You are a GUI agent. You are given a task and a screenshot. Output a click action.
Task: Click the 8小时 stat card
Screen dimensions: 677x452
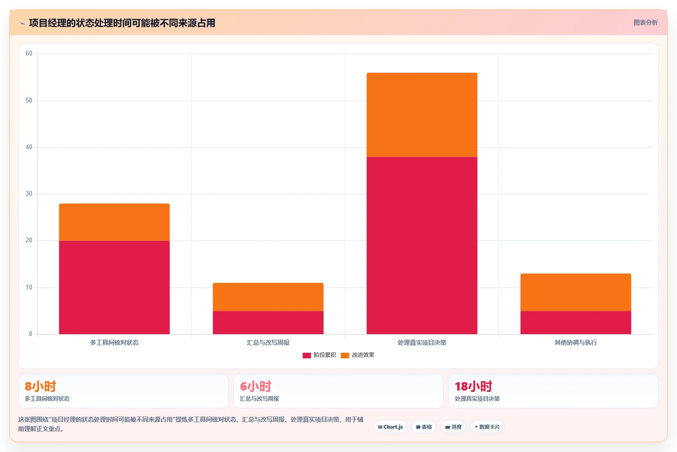click(123, 391)
